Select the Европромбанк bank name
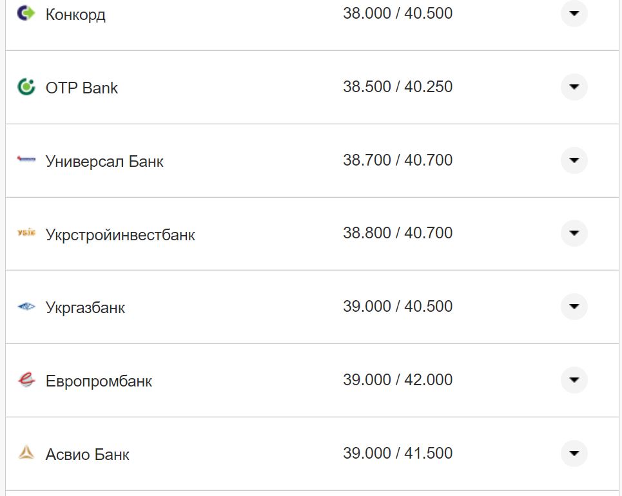 coord(99,381)
